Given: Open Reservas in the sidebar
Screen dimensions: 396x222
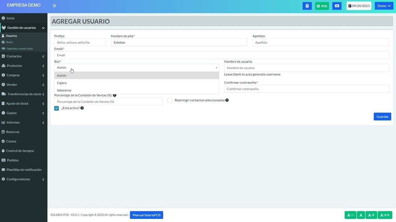Looking at the screenshot, I should tap(24, 132).
